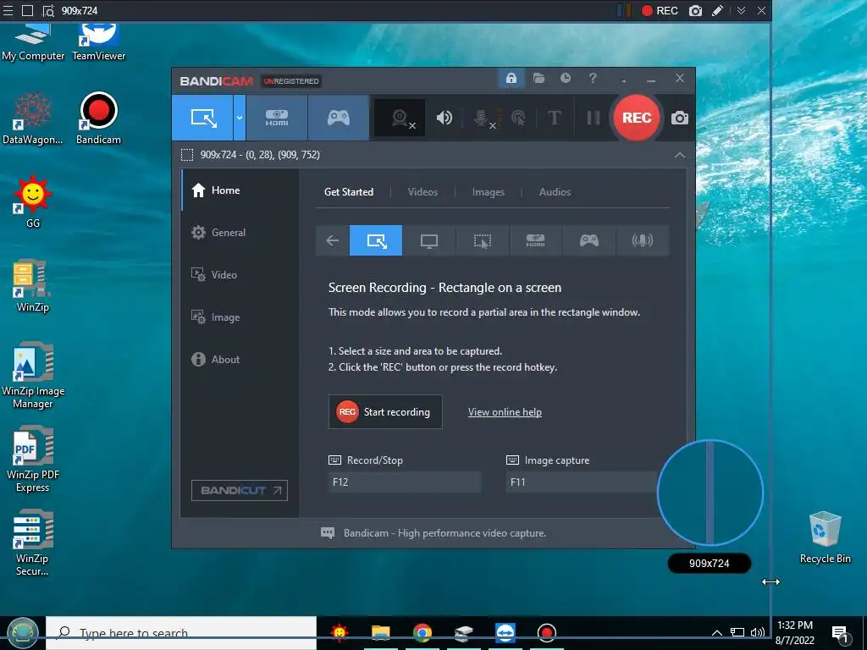
Task: Click the UNREGISTERED badge
Action: pos(291,81)
